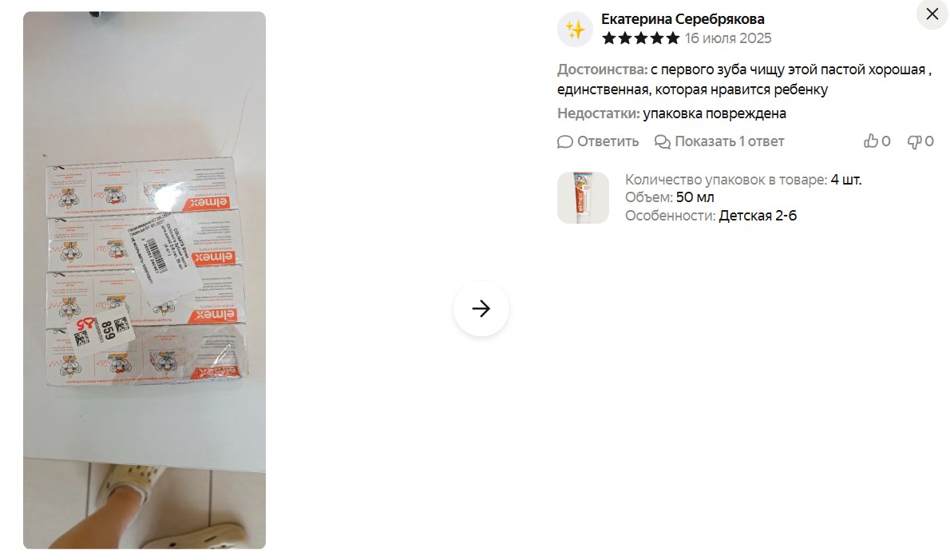This screenshot has width=950, height=560.
Task: Click the Ответить link
Action: point(608,141)
